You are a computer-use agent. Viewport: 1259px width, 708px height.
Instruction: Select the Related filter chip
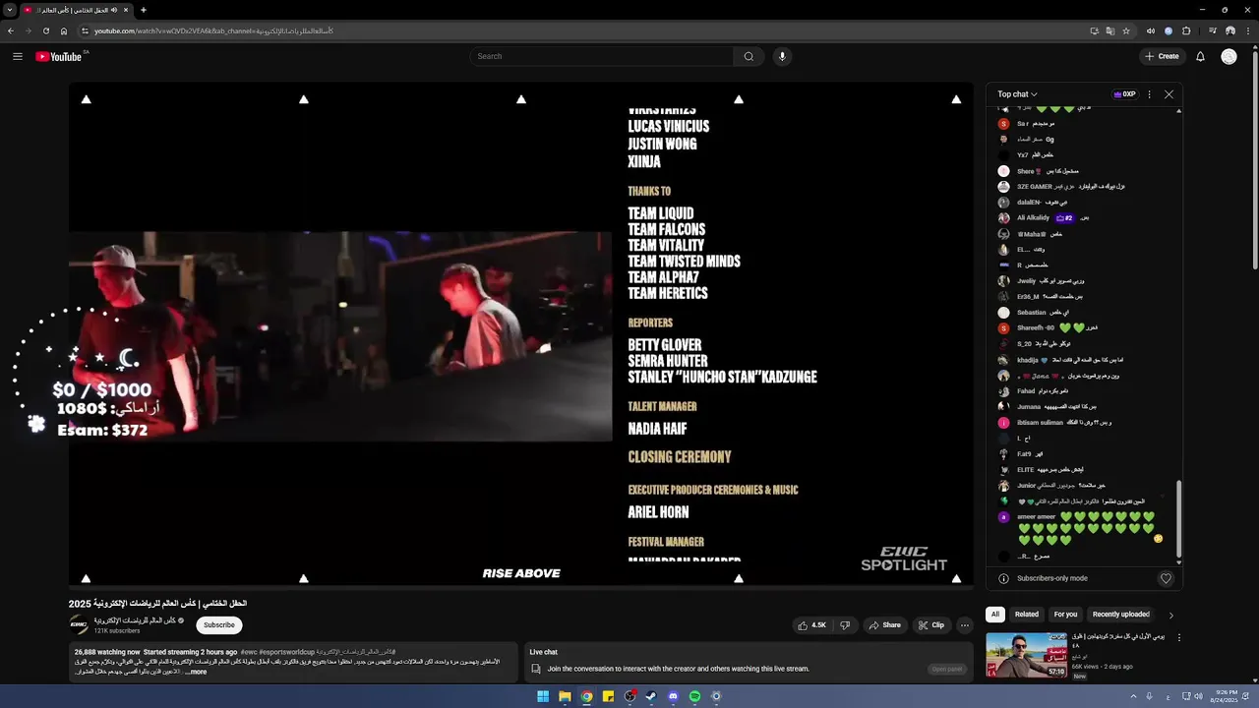point(1027,615)
